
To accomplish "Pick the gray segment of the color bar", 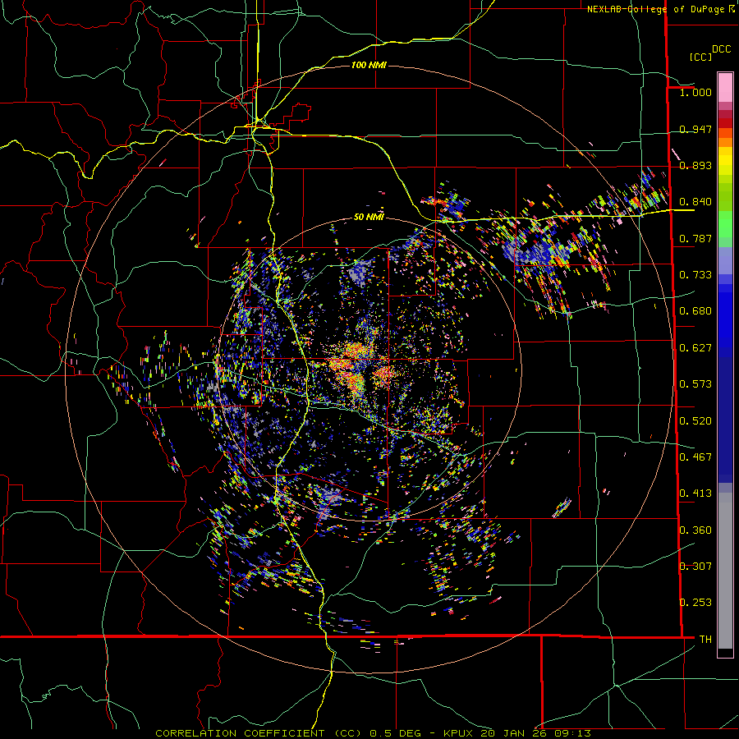I will (725, 571).
